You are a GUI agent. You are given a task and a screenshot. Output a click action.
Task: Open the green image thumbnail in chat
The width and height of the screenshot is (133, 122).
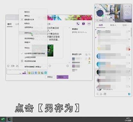coord(50,50)
